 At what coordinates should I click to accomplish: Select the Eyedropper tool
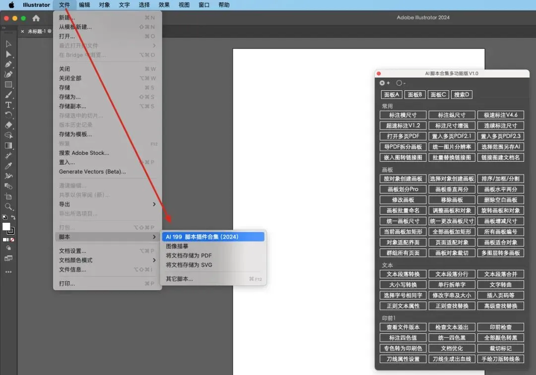click(x=8, y=166)
